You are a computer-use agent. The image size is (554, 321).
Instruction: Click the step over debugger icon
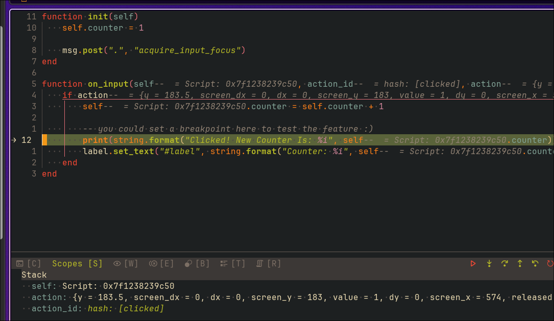(504, 264)
